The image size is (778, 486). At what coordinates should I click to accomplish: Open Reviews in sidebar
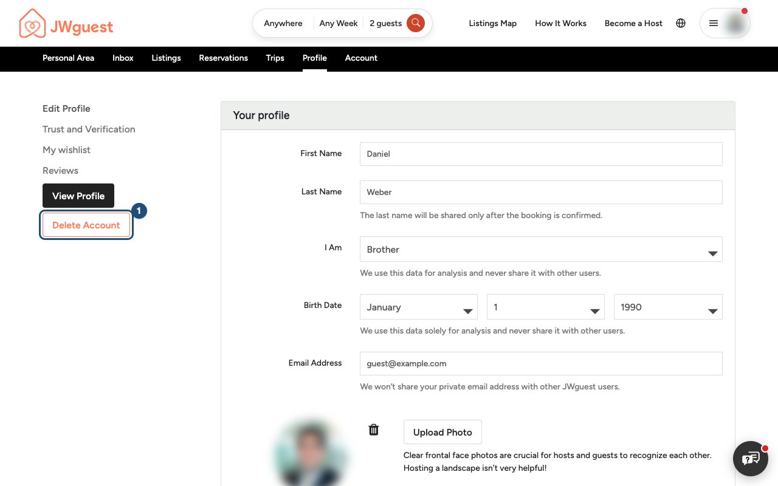(x=60, y=171)
